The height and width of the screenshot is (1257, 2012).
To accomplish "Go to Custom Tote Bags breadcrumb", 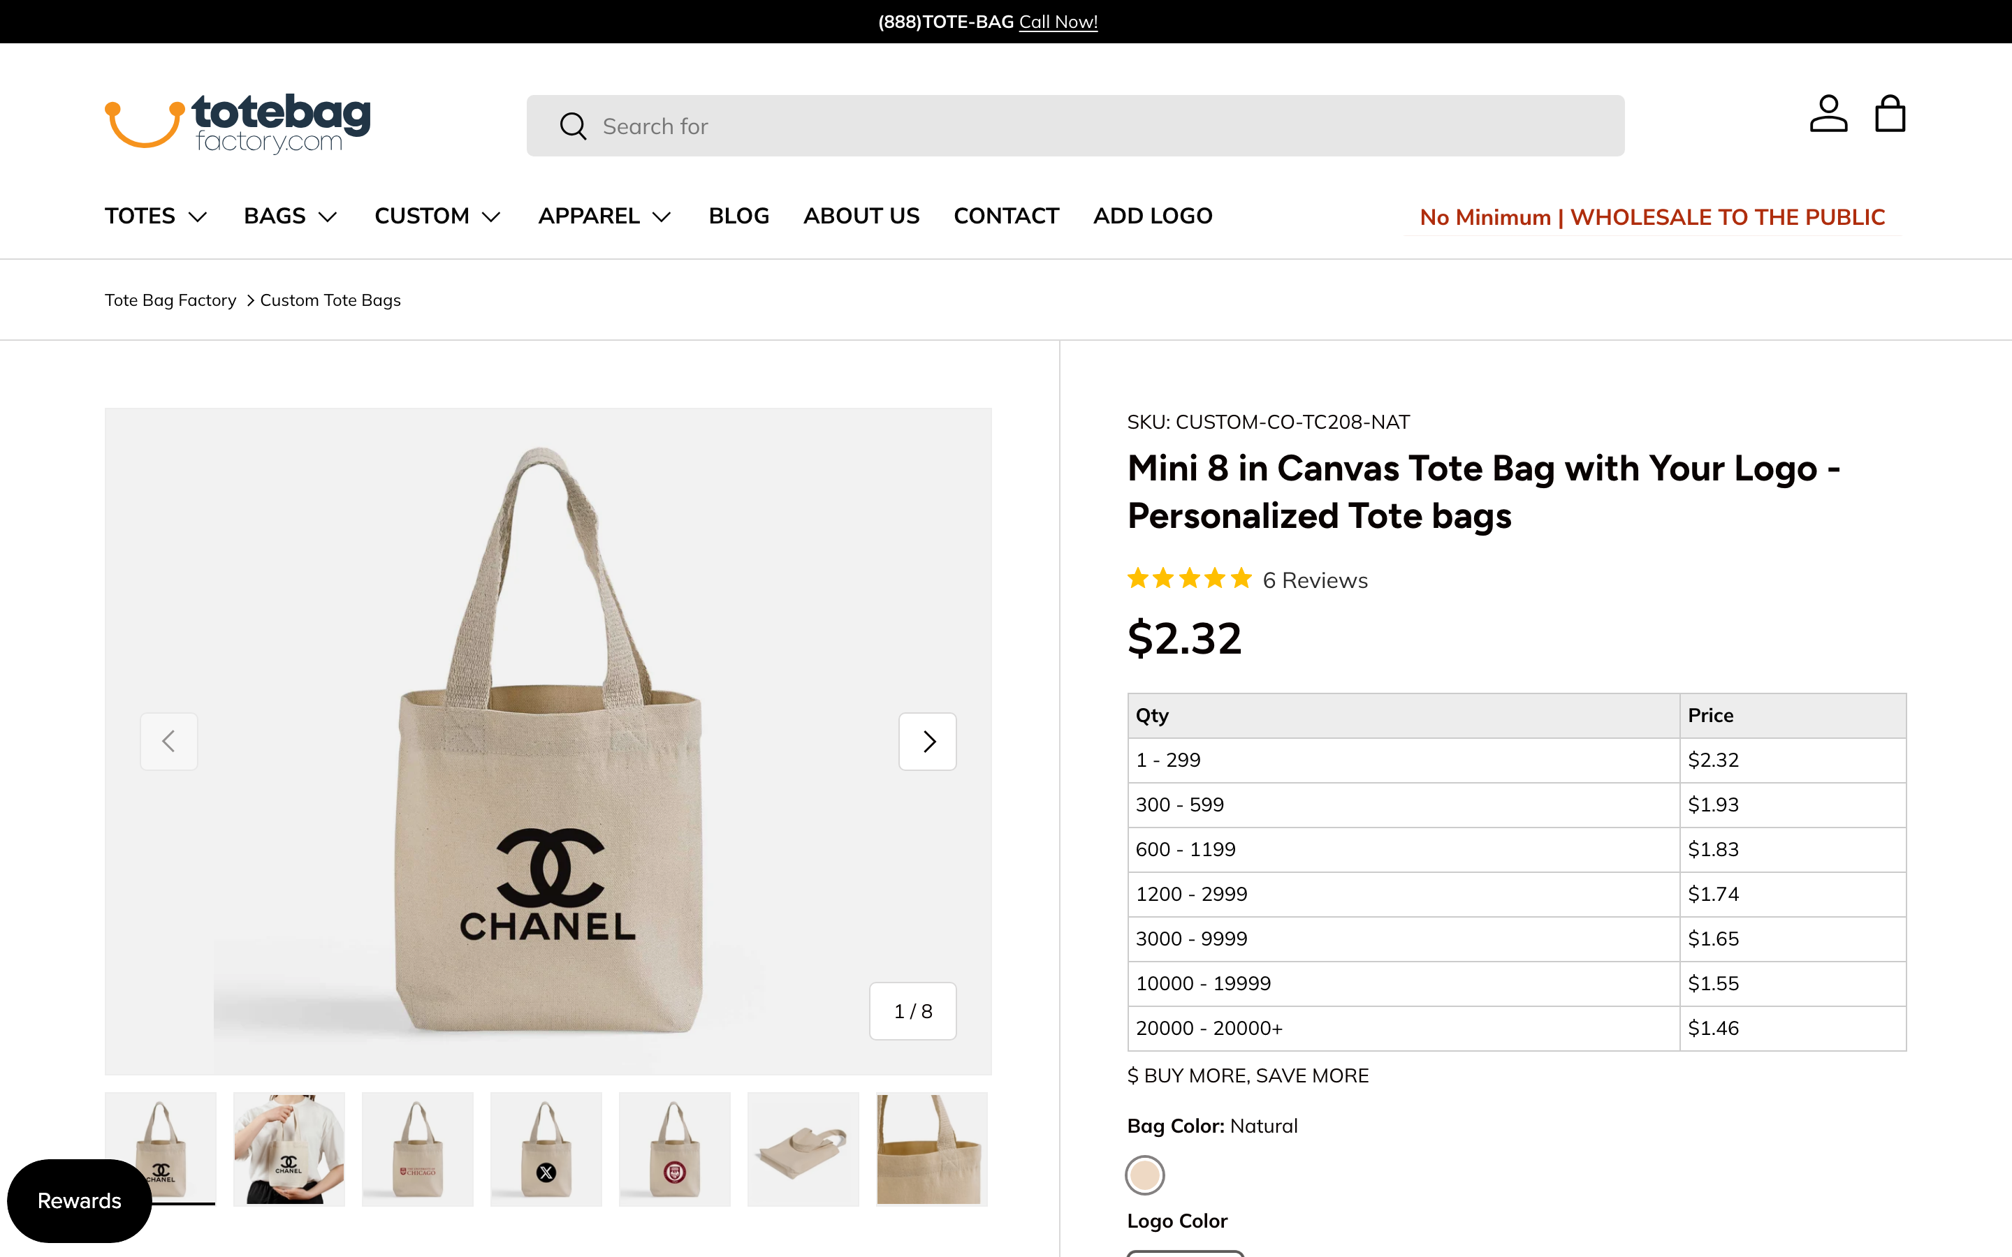I will pos(330,300).
